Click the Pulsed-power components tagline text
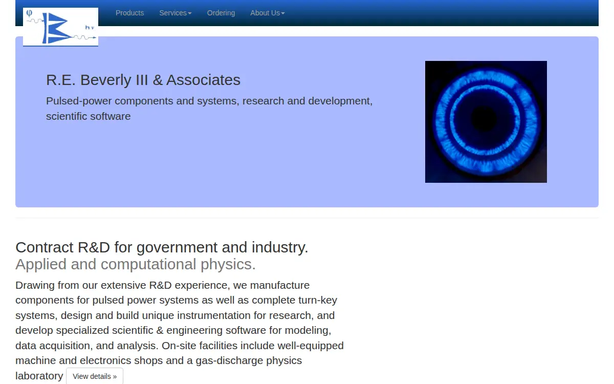Viewport: 614px width, 384px height. click(209, 109)
